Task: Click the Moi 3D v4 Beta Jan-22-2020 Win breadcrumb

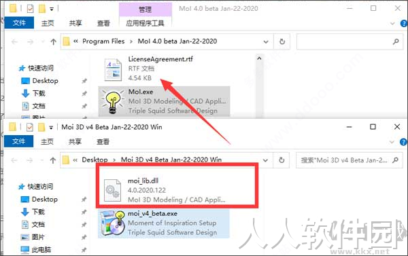Action: pyautogui.click(x=171, y=160)
